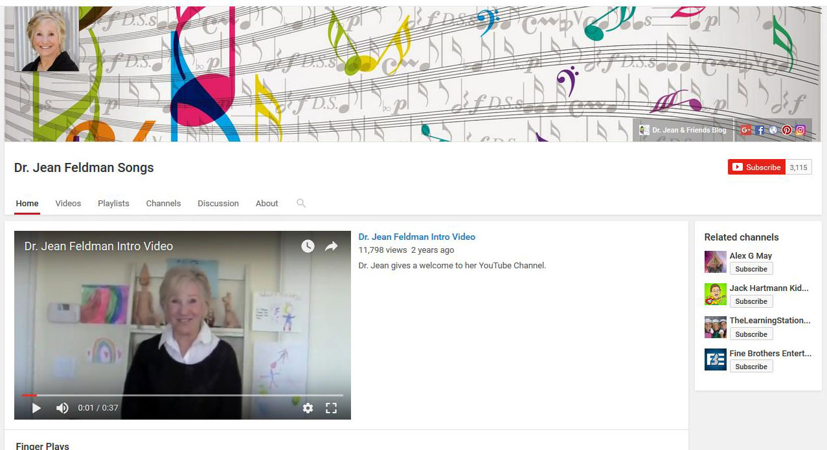Open the Playlists tab
Viewport: 827px width, 450px height.
(113, 203)
